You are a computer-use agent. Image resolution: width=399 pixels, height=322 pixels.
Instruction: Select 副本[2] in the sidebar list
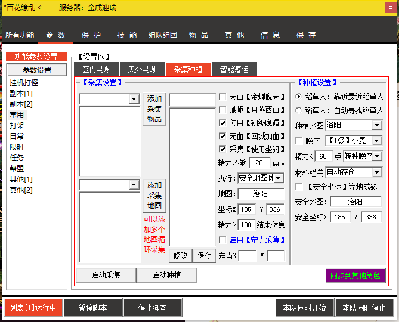[x=21, y=104]
